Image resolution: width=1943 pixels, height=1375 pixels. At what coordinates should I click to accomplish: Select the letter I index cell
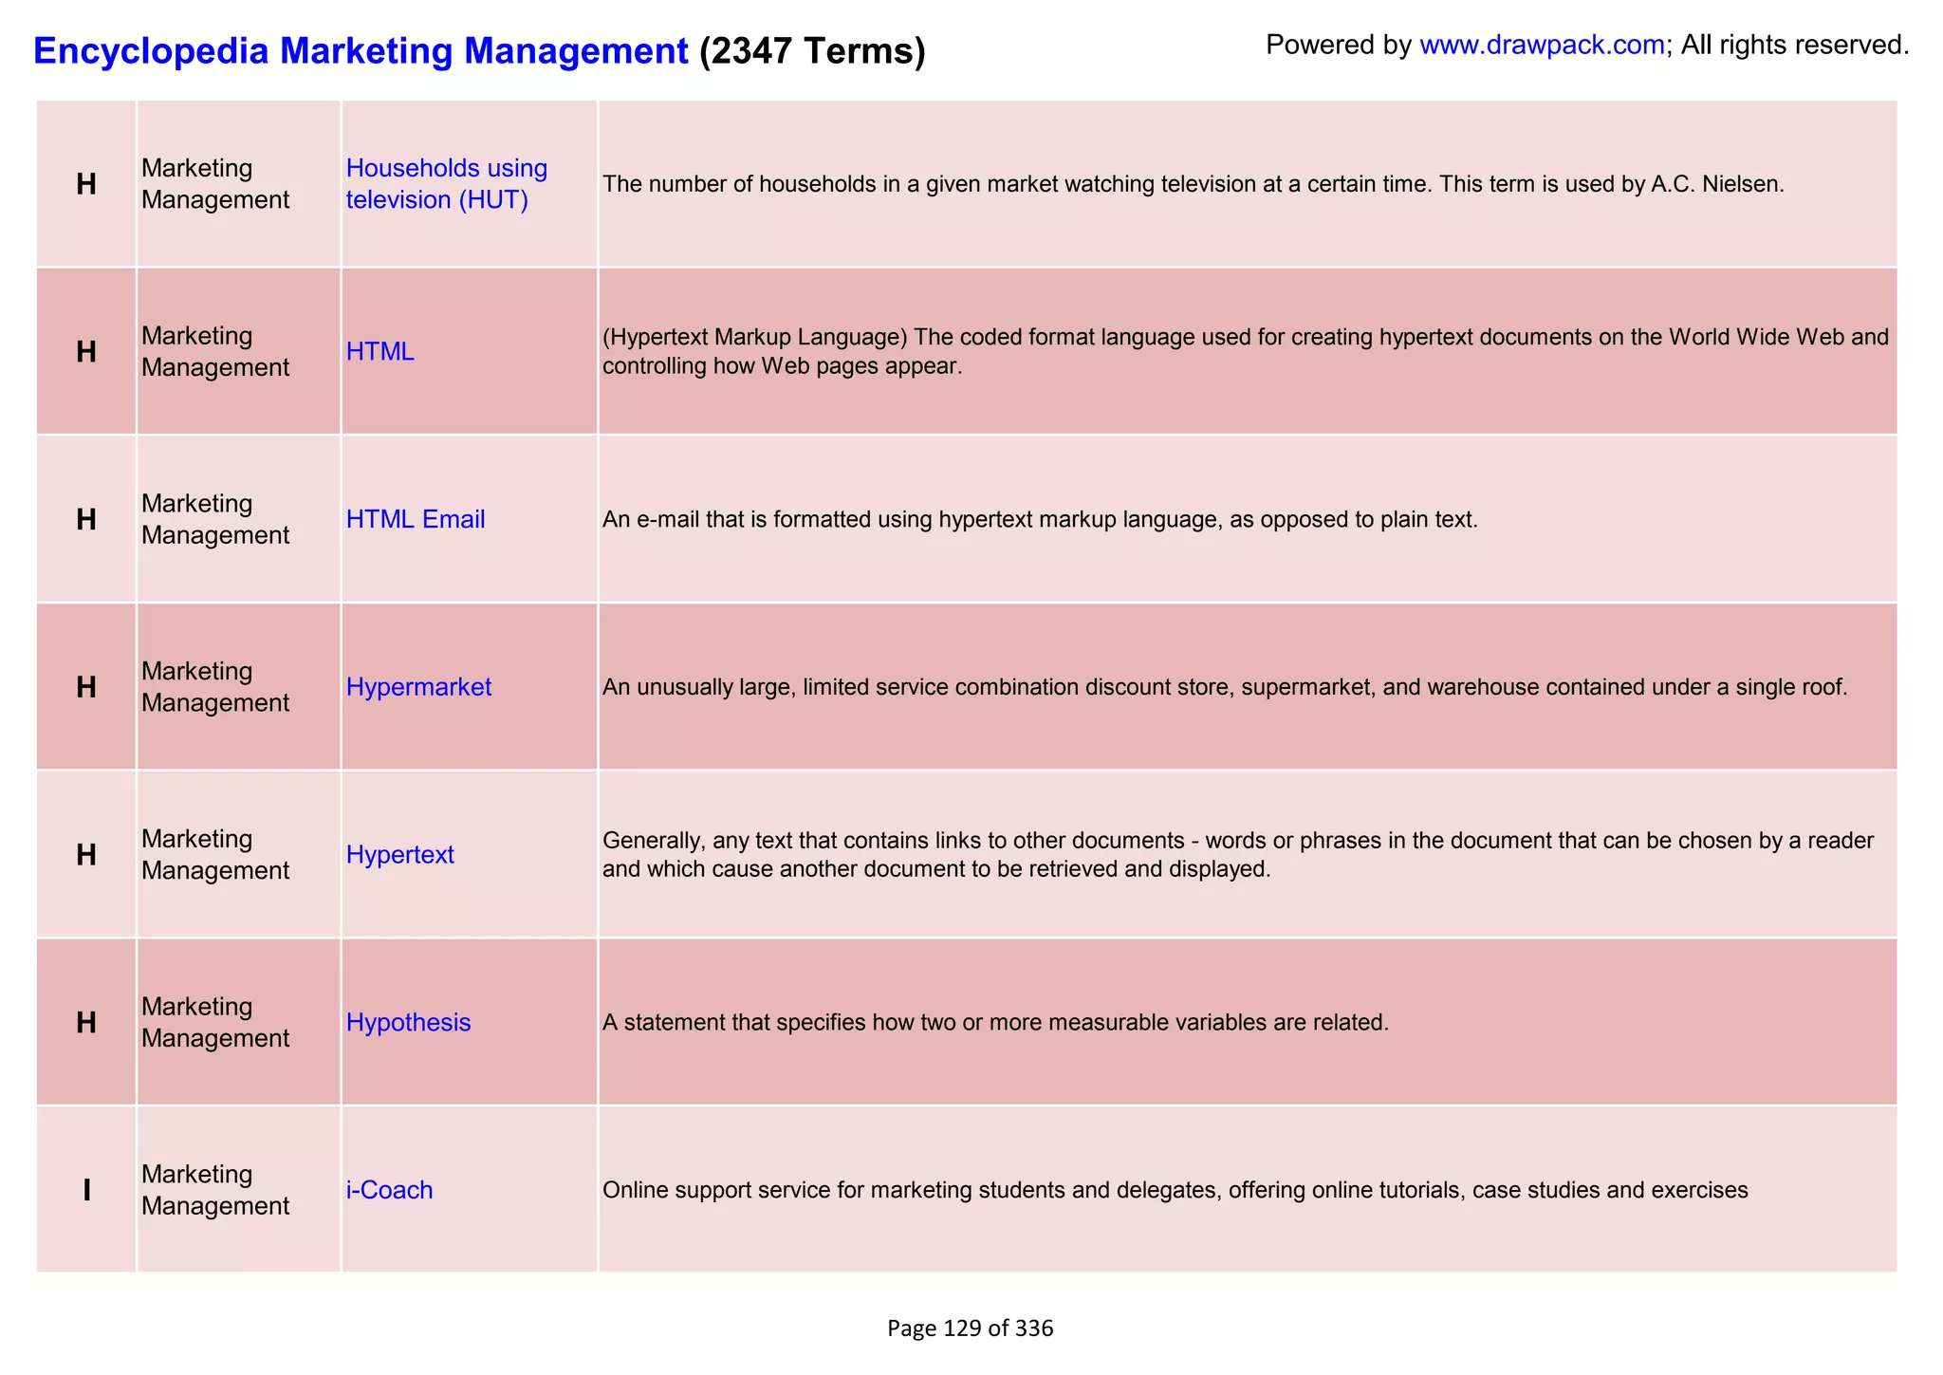point(86,1190)
